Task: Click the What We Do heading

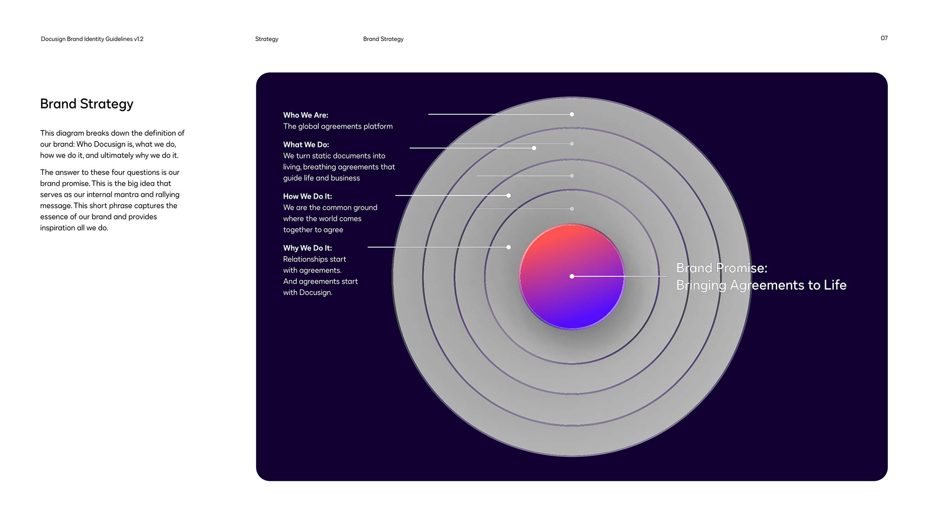Action: coord(306,145)
